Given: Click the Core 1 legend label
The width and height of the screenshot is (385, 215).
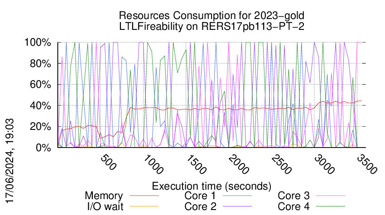Looking at the screenshot, I should coord(200,196).
